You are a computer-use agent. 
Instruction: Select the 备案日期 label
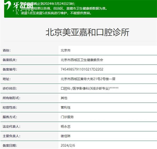(10, 146)
